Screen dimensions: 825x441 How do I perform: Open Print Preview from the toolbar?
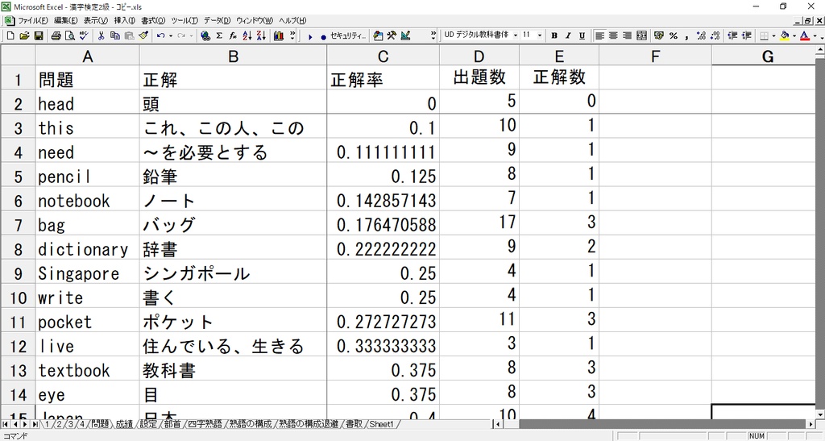(x=69, y=35)
